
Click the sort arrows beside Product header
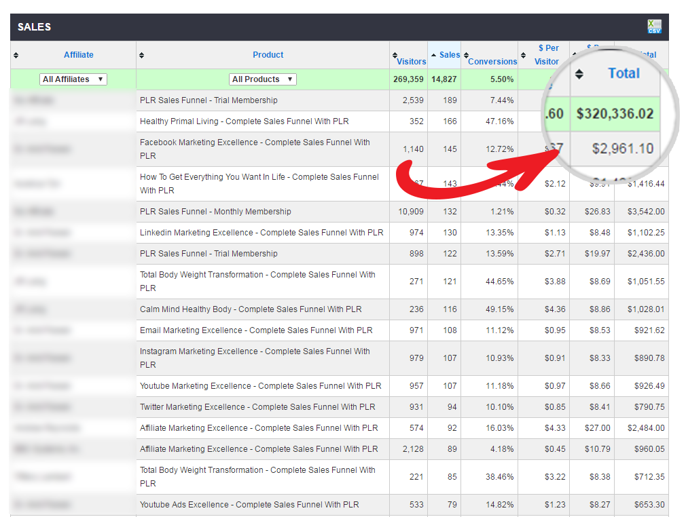(x=141, y=55)
